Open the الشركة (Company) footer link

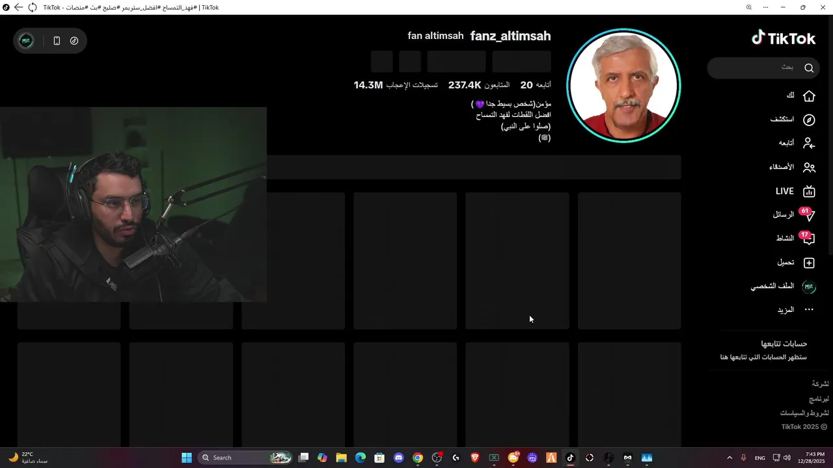[820, 383]
